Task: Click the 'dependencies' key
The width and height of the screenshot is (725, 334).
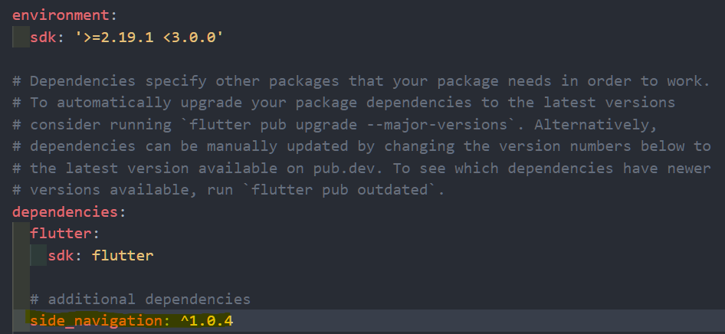Action: point(65,212)
